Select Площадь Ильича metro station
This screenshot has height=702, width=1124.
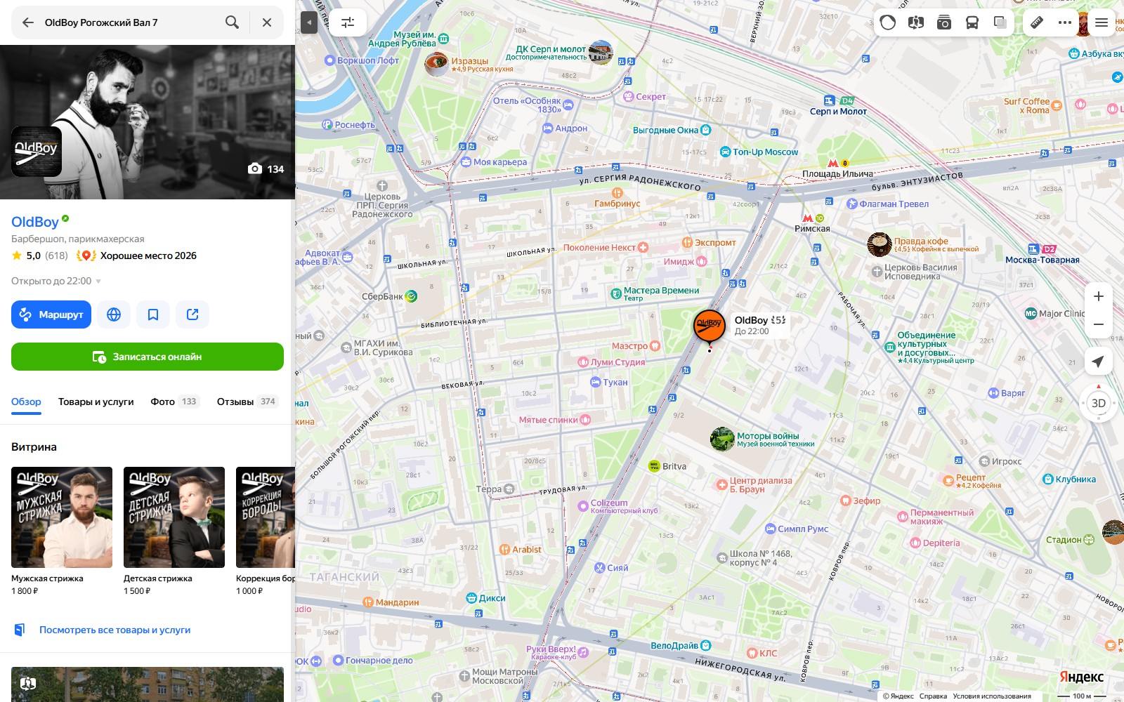tap(837, 168)
